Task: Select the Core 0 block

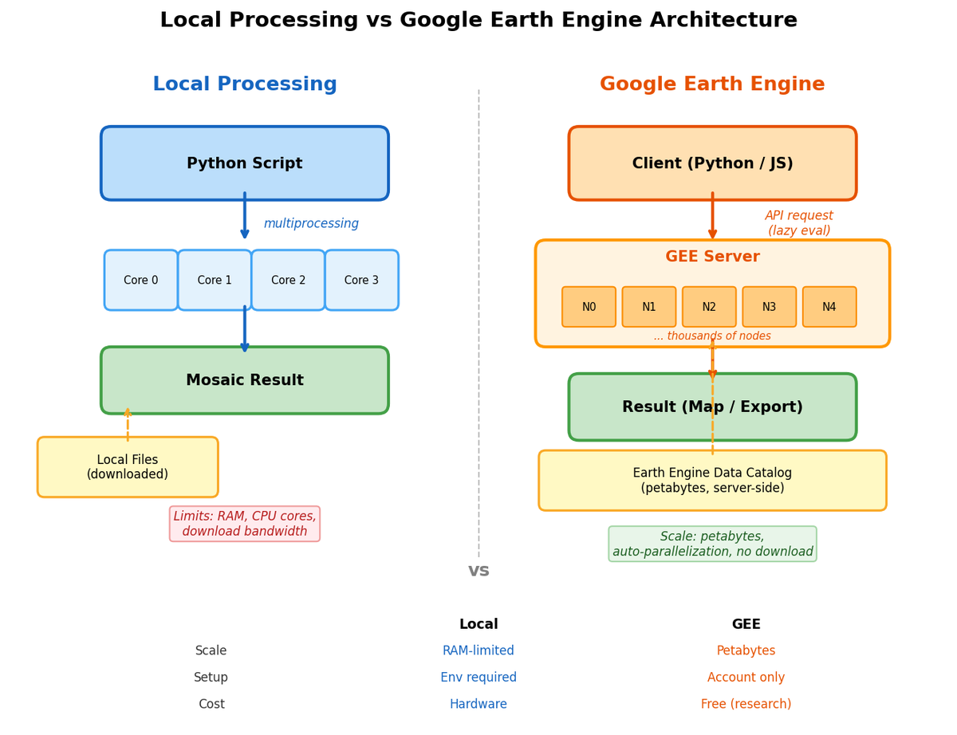Action: coord(141,281)
